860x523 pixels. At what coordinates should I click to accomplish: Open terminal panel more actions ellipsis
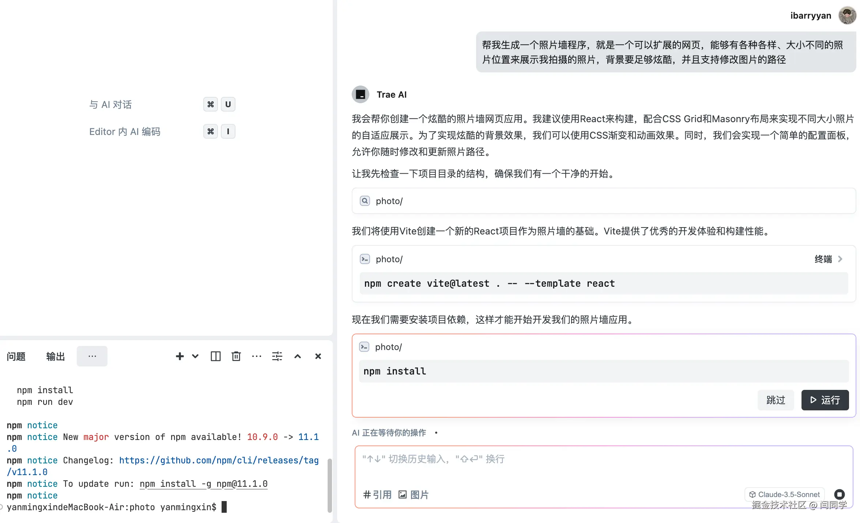coord(257,356)
